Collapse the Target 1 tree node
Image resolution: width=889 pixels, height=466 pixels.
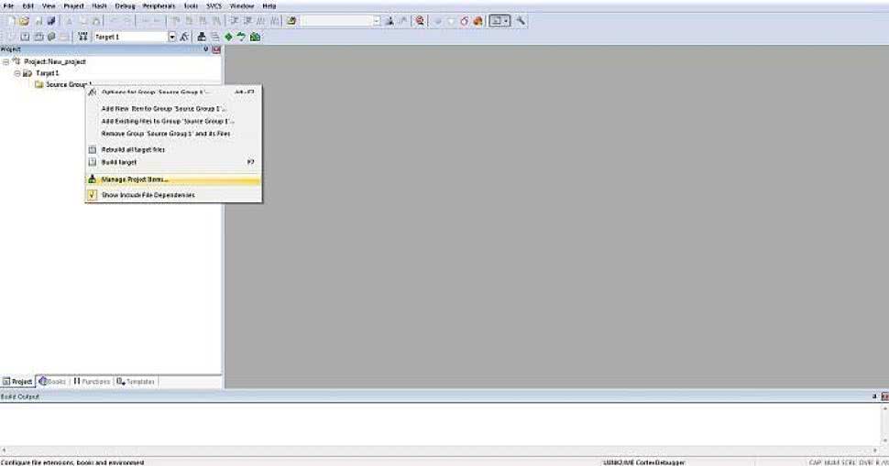[x=16, y=72]
